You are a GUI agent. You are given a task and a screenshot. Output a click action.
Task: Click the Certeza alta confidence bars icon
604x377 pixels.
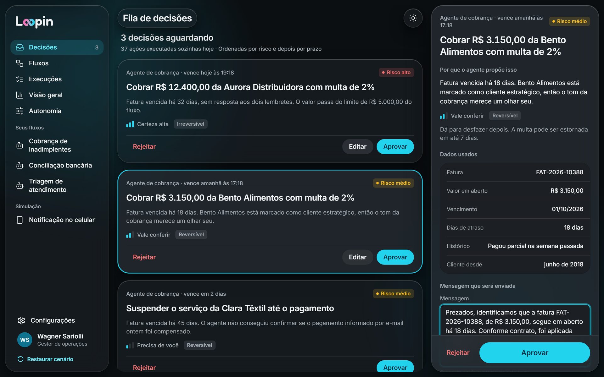tap(130, 124)
